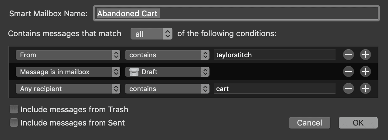Add condition after the From row
The width and height of the screenshot is (388, 140).
pyautogui.click(x=366, y=55)
